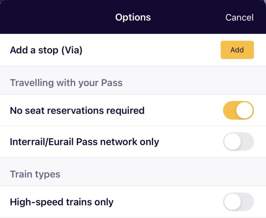Select the "Train types" section header
The image size is (266, 218).
(35, 174)
